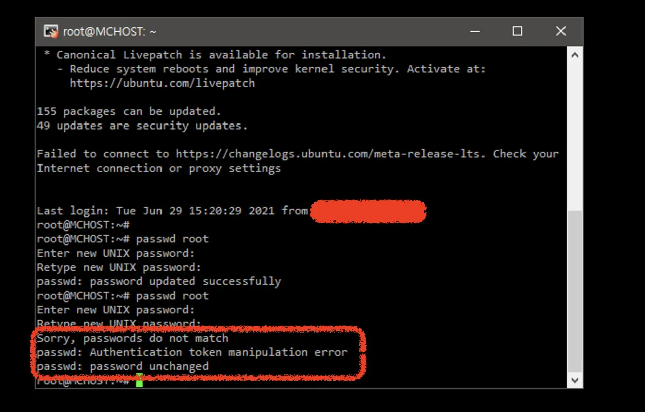Click the 'Sorry, passwords do not match' line
The image size is (645, 412).
click(133, 338)
